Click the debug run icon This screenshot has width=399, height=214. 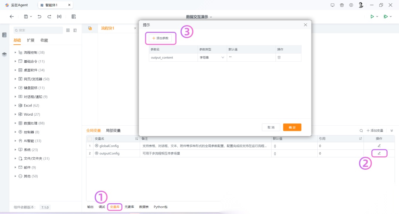point(386,17)
